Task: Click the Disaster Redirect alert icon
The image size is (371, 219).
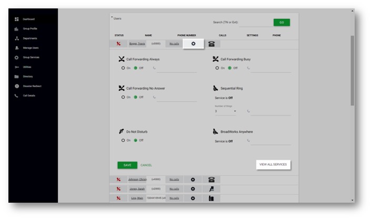Action: point(17,86)
